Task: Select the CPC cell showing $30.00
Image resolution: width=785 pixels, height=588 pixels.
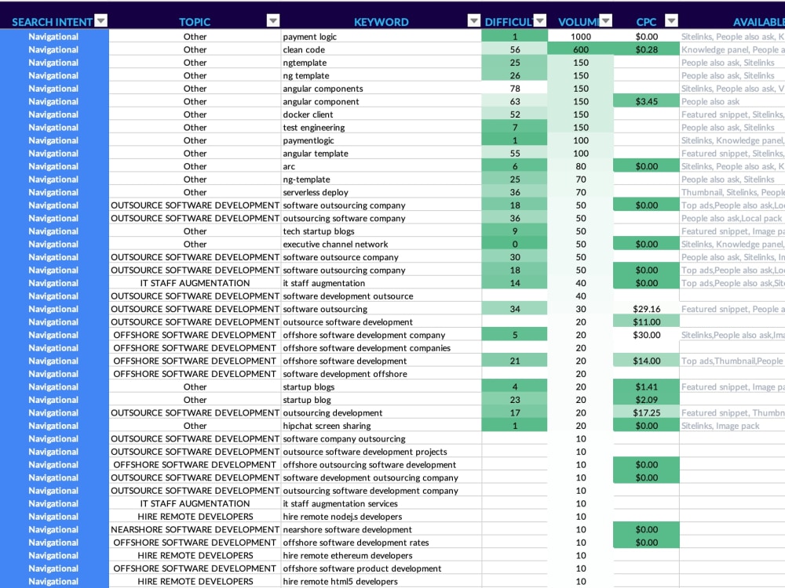Action: pyautogui.click(x=646, y=335)
